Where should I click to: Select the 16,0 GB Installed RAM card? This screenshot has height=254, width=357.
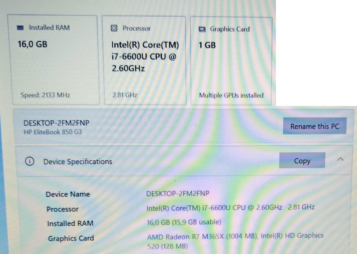point(53,60)
